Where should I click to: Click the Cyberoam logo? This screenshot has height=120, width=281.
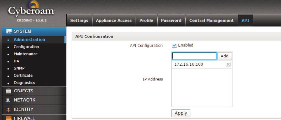click(31, 9)
